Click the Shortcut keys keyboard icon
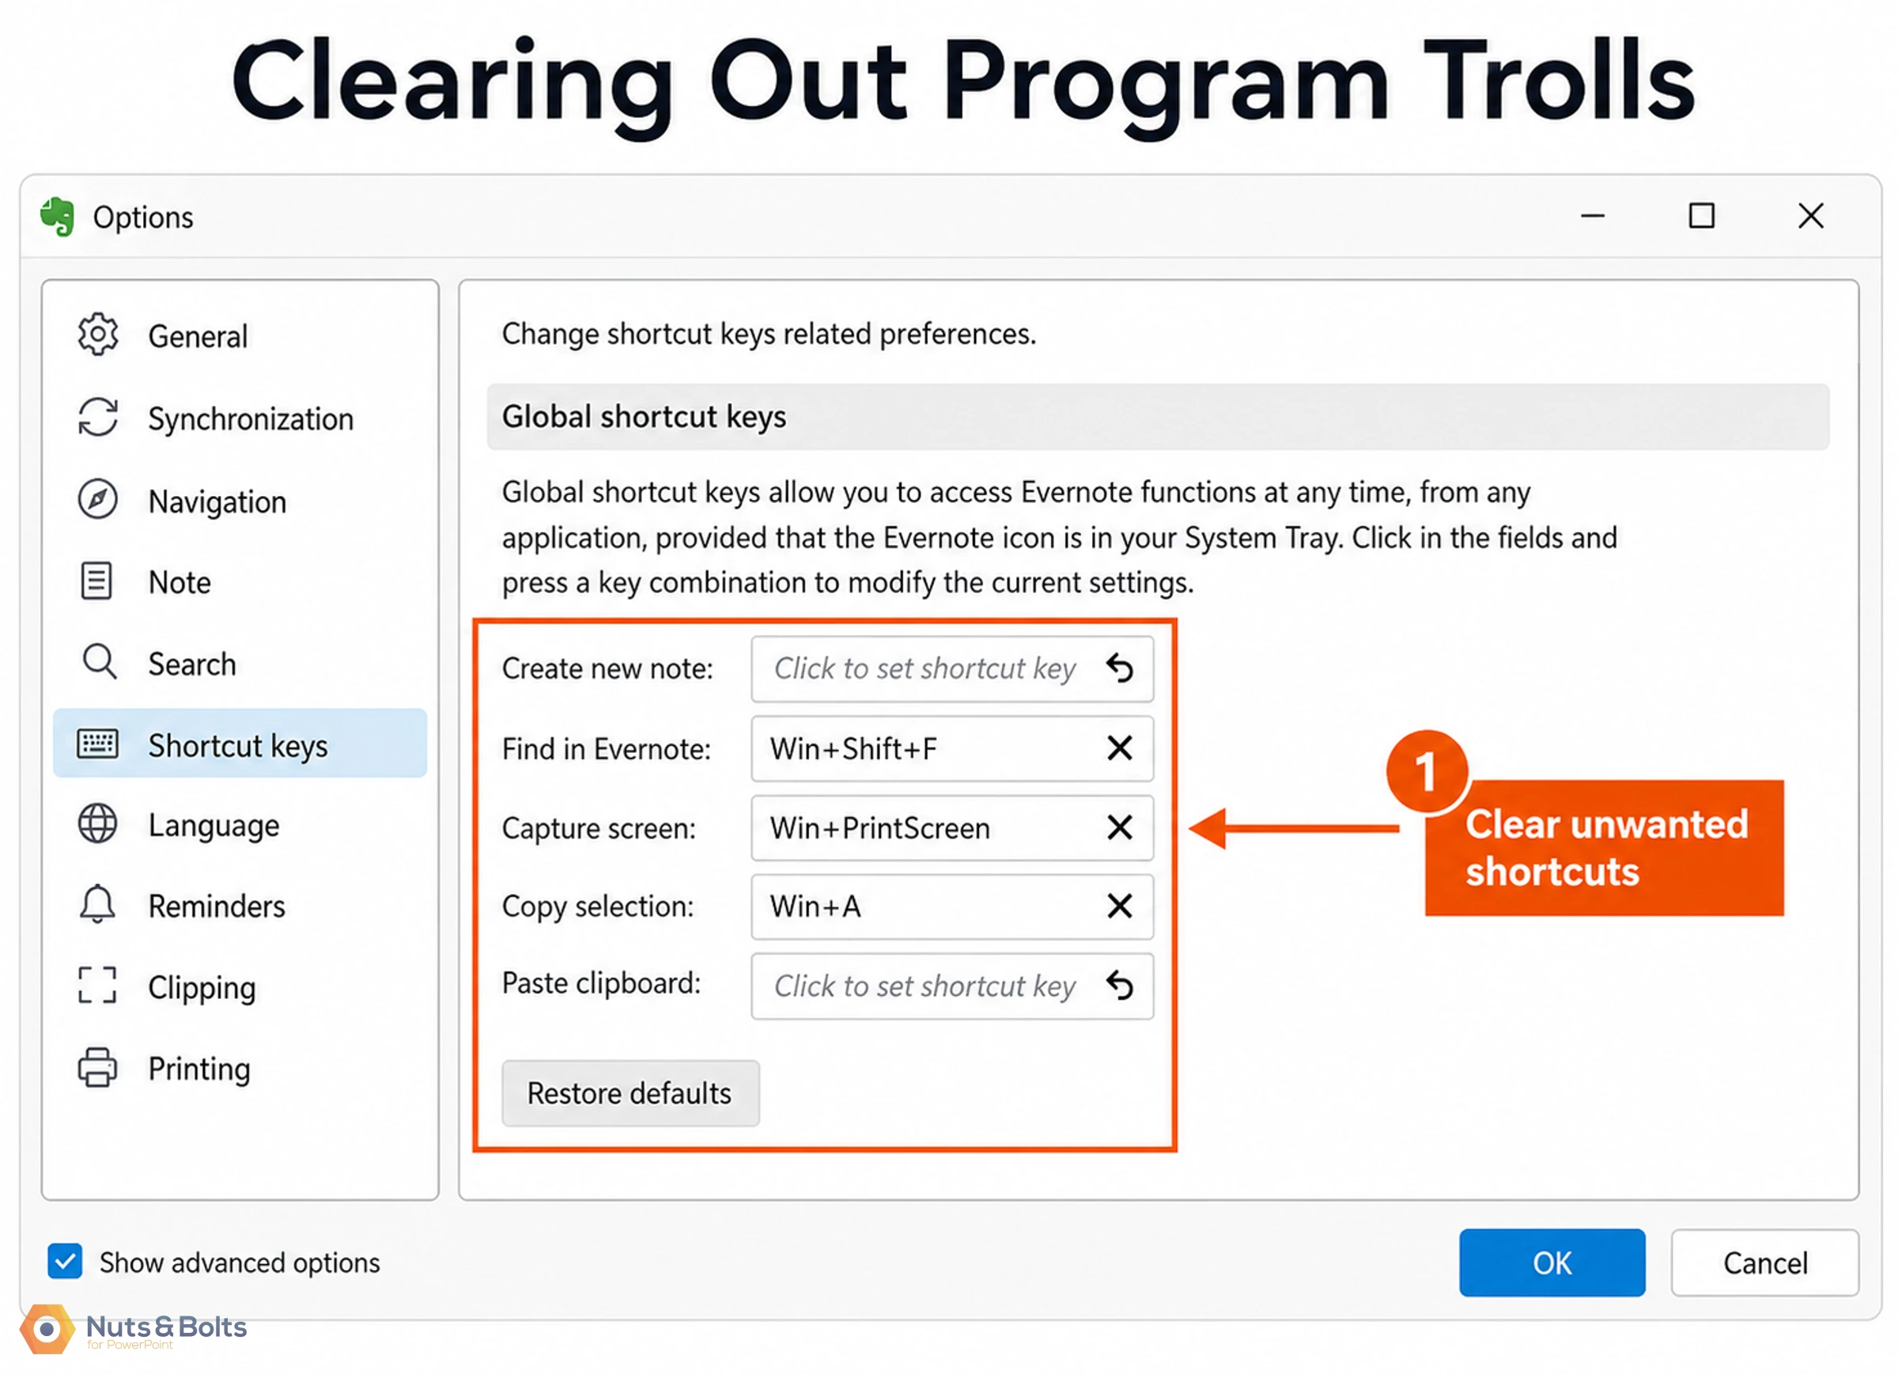The image size is (1898, 1374). coord(98,744)
